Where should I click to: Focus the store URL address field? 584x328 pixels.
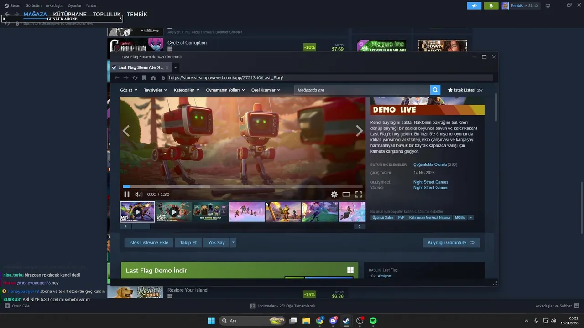[x=330, y=78]
